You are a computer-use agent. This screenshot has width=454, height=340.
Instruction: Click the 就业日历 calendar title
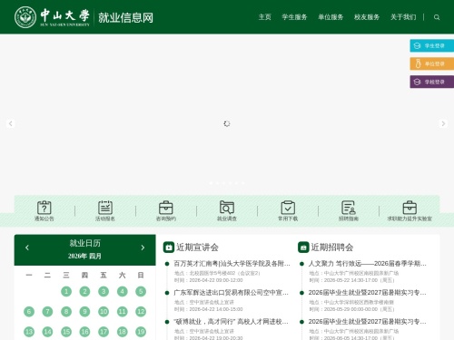(85, 243)
